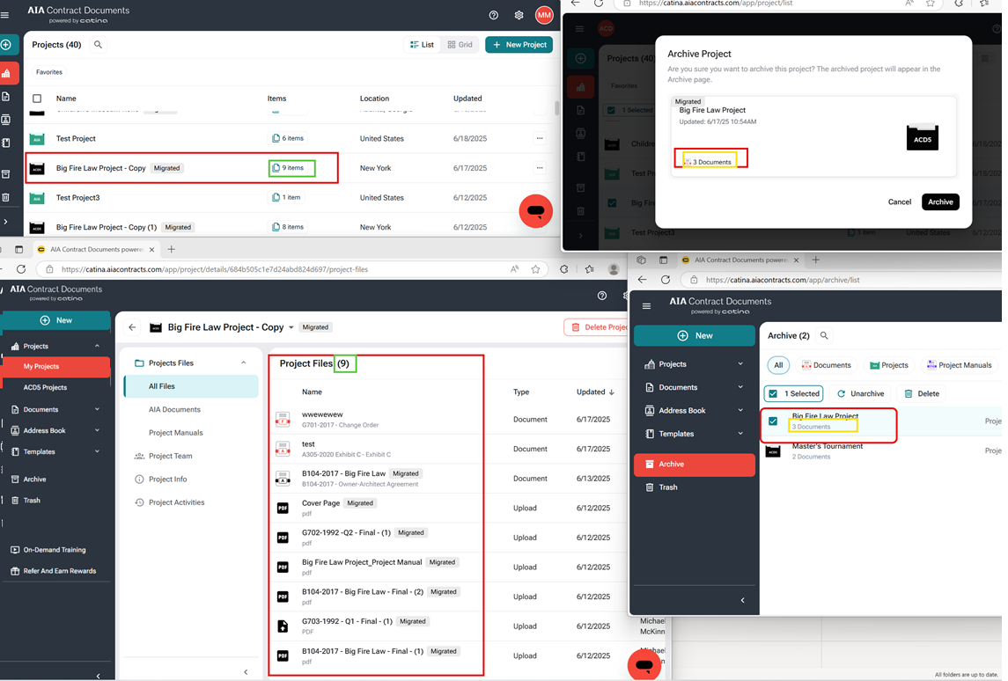Expand Documents menu in archive window sidebar
1008x681 pixels.
(739, 387)
